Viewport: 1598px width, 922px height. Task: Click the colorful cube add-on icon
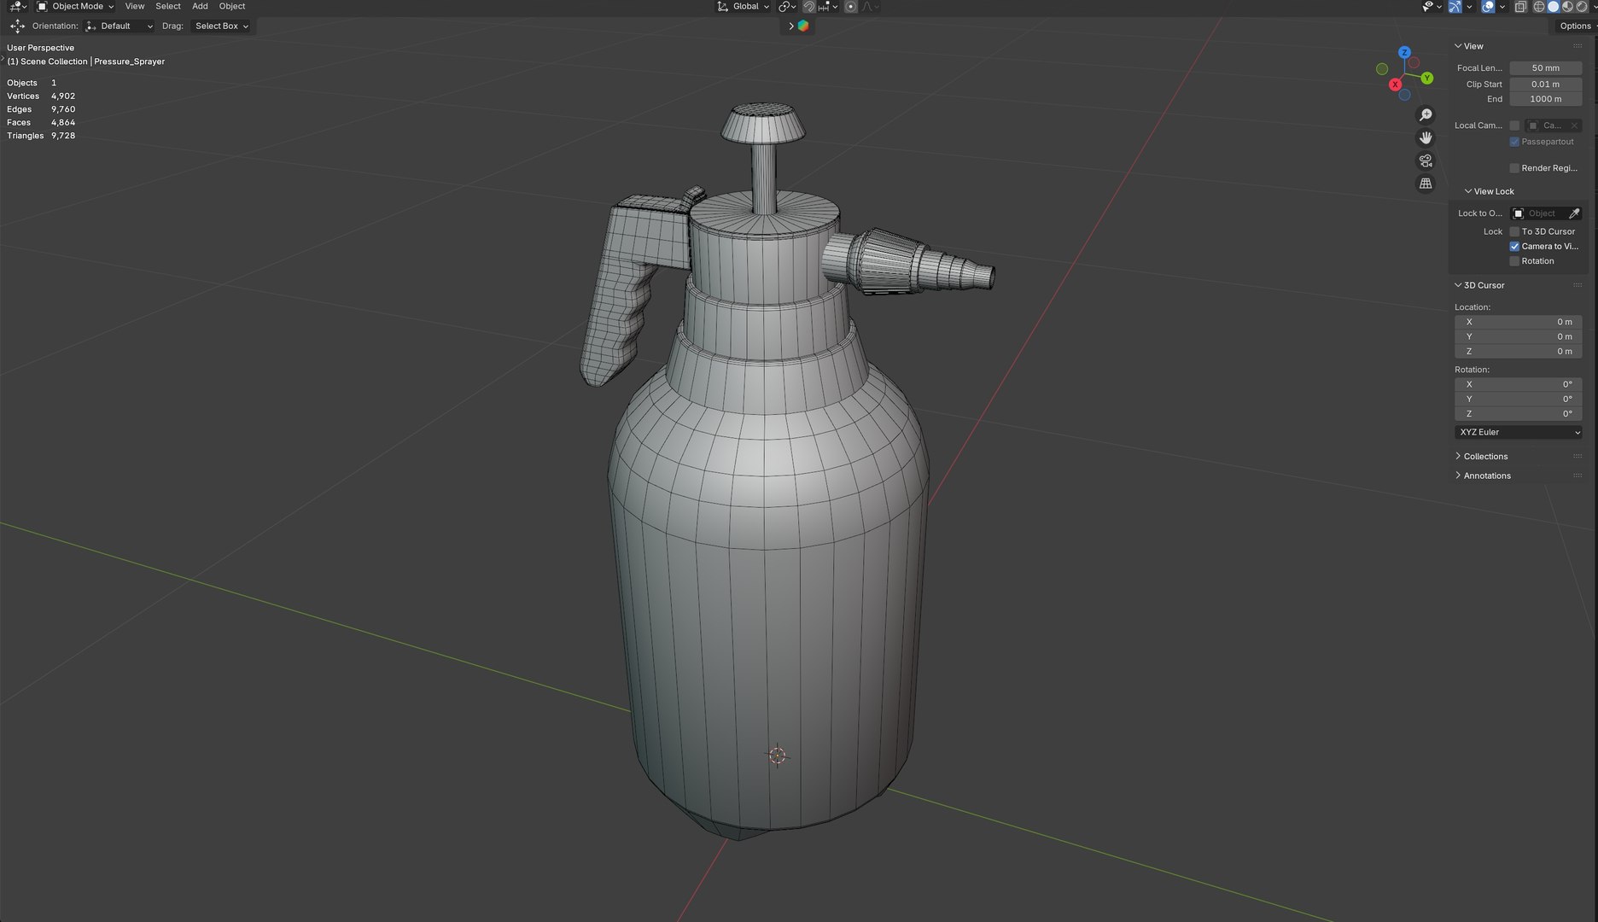click(x=803, y=26)
